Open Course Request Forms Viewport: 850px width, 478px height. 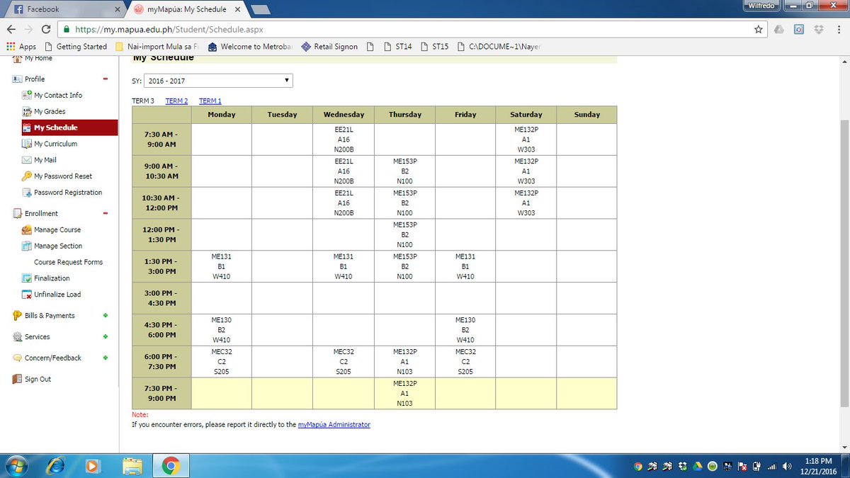[69, 262]
